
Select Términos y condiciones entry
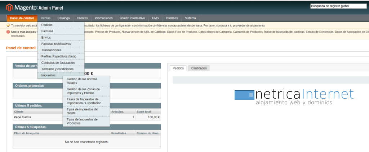click(61, 69)
